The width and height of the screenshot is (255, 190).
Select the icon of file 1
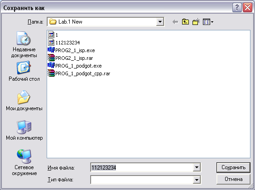click(x=51, y=34)
